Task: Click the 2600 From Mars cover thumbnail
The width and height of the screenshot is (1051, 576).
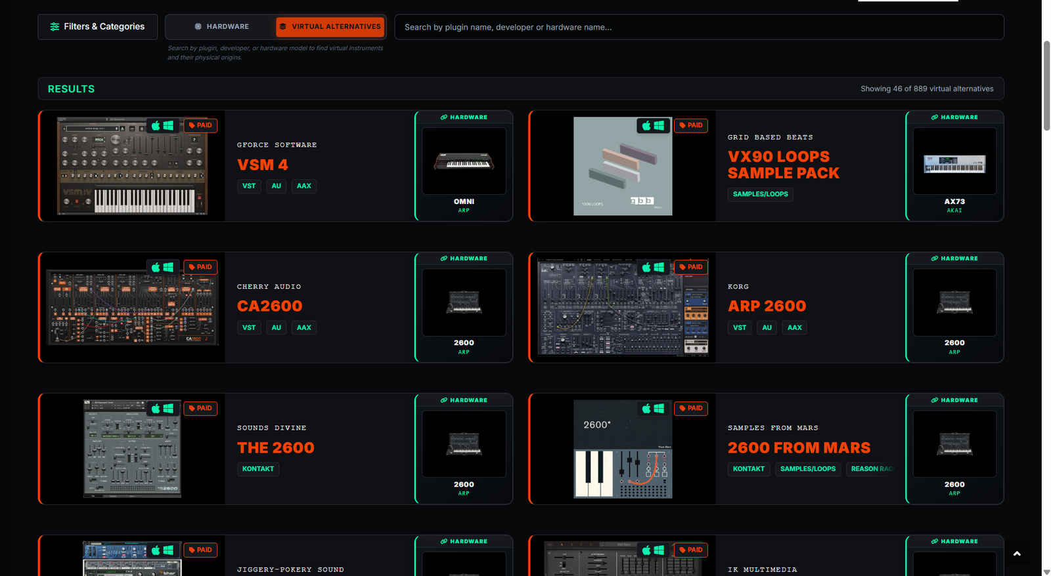Action: 623,449
